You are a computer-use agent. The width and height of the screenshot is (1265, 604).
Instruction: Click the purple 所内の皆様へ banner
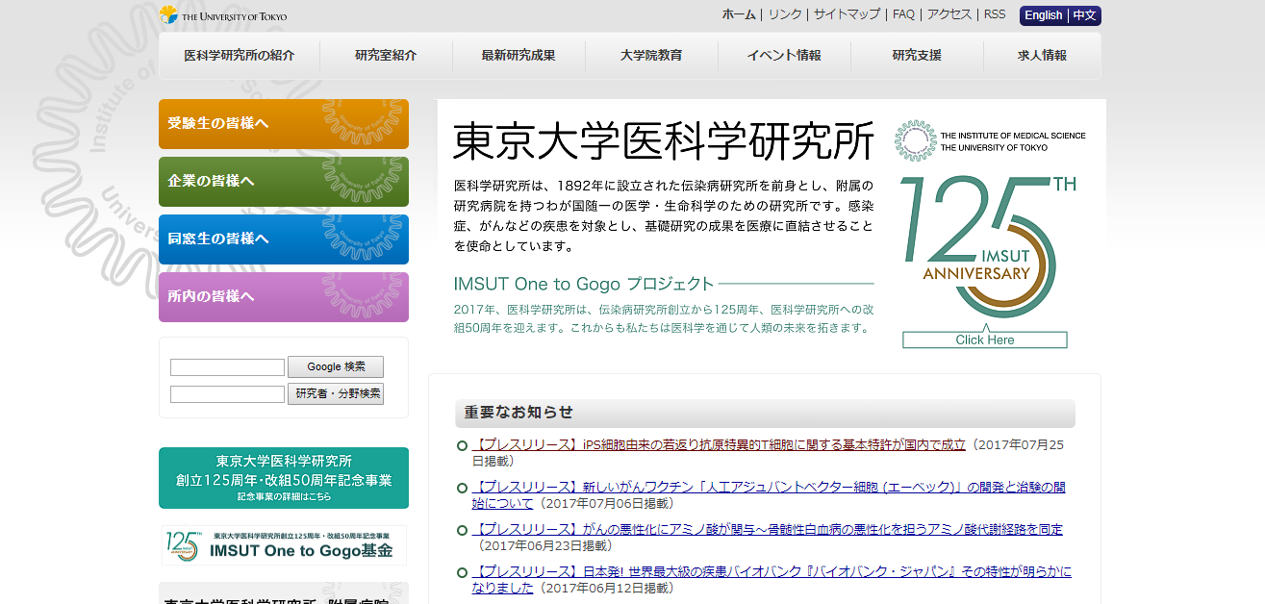[284, 297]
